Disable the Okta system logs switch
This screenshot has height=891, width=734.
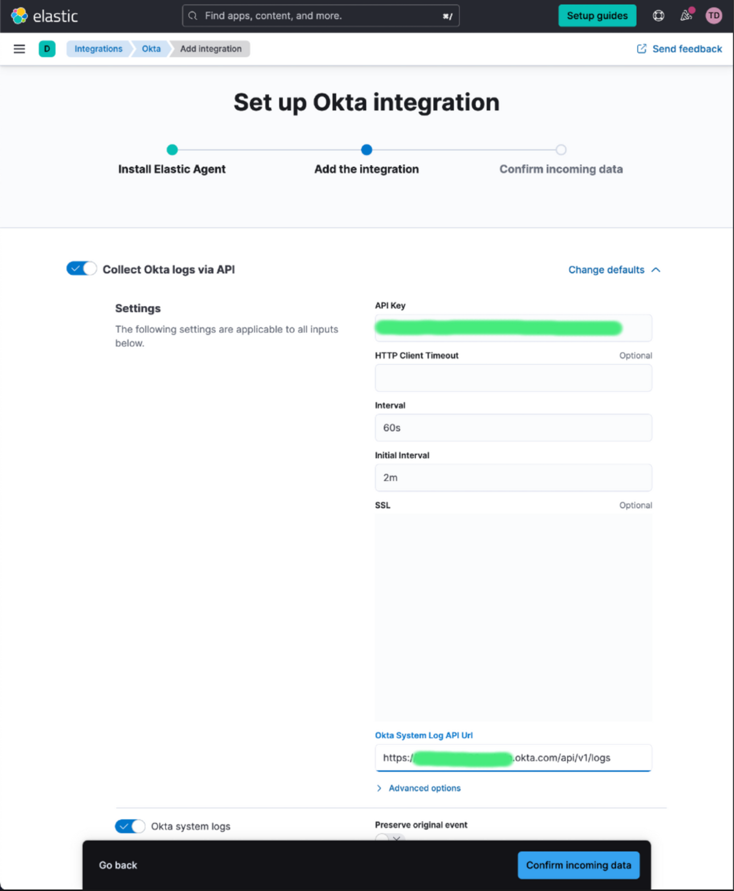click(x=130, y=826)
